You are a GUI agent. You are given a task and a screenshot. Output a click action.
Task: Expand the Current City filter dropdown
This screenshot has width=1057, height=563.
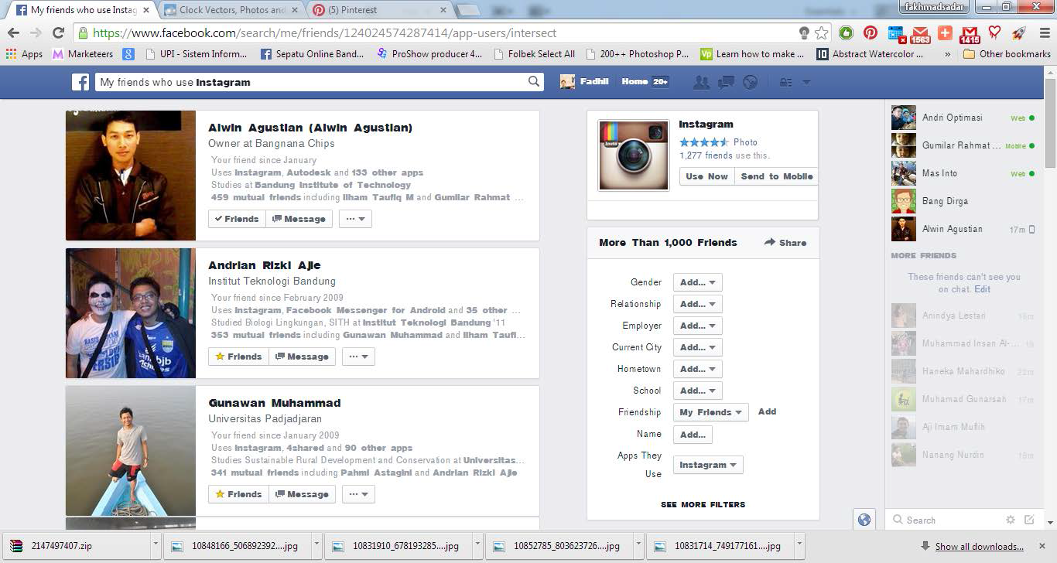point(697,347)
